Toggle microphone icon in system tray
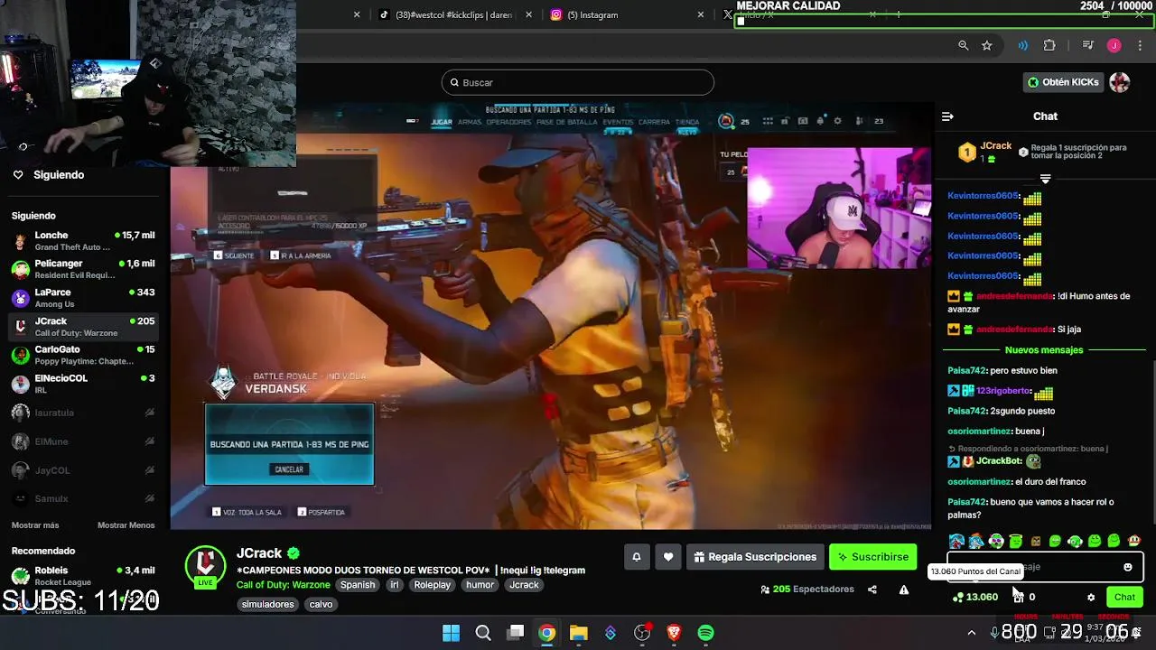The image size is (1156, 650). [x=993, y=633]
